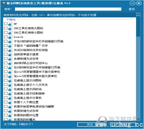The image size is (144, 129).
Task: Focus the 搜索 search input field
Action: pos(68,9)
